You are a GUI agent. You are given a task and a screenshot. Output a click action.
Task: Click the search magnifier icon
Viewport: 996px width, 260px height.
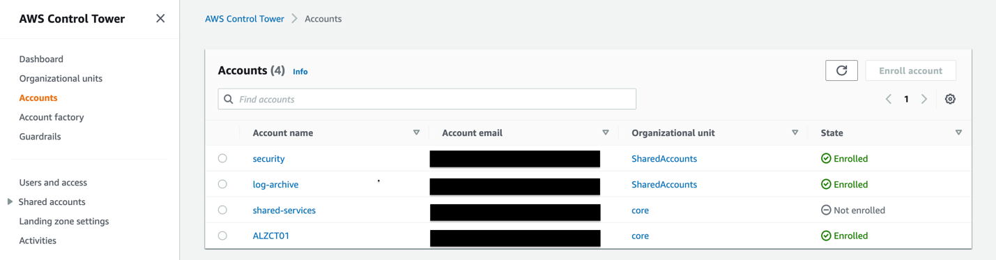click(x=229, y=99)
